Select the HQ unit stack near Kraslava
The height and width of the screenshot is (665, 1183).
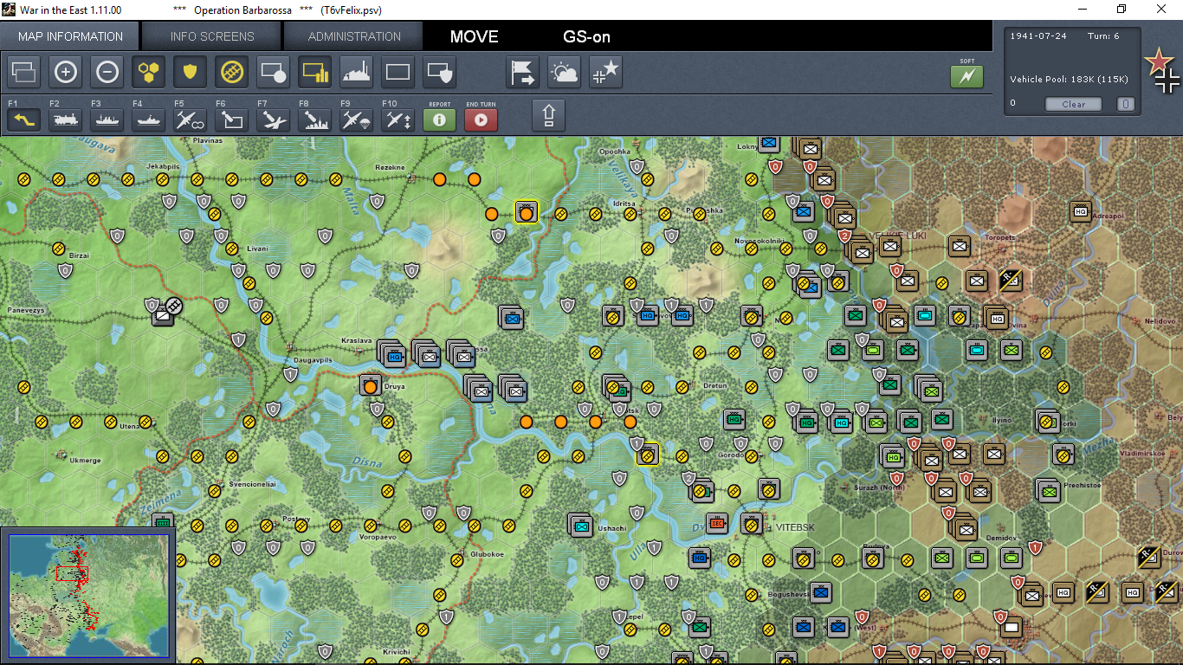[x=393, y=353]
